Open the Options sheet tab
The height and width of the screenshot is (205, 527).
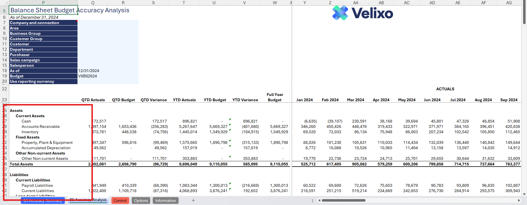point(141,201)
